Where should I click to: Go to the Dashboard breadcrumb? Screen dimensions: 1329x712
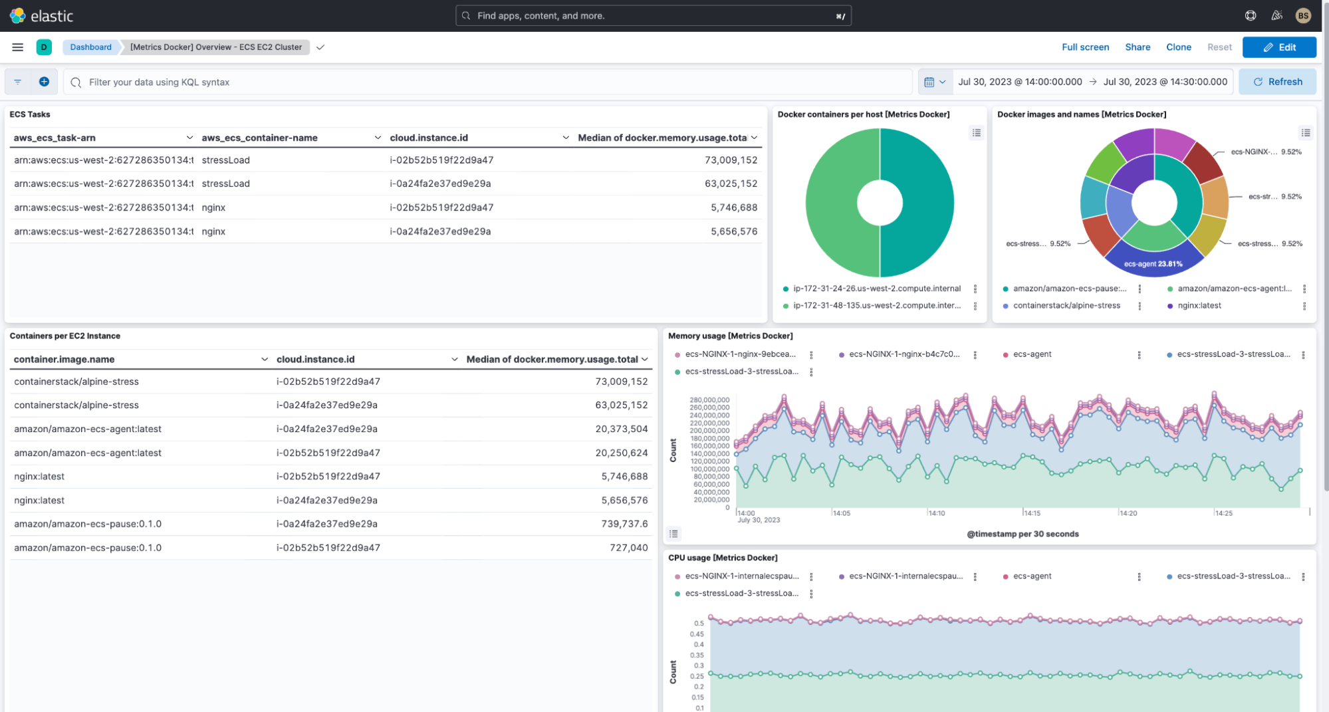pos(91,47)
